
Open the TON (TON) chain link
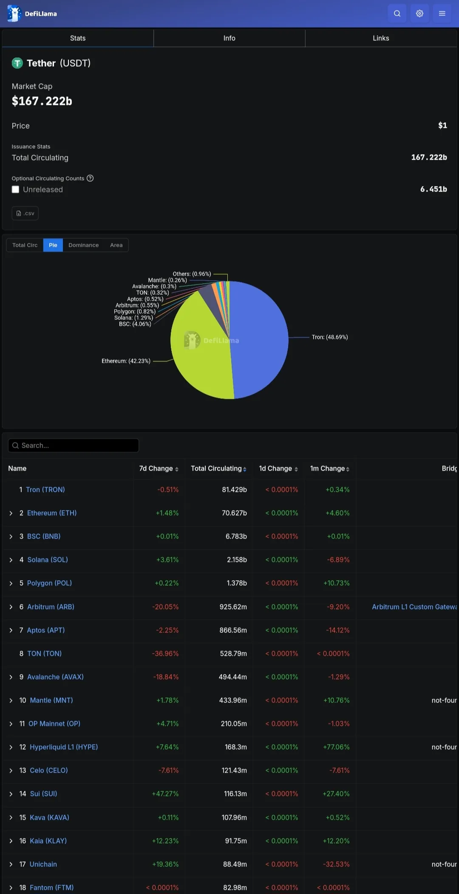pyautogui.click(x=45, y=654)
